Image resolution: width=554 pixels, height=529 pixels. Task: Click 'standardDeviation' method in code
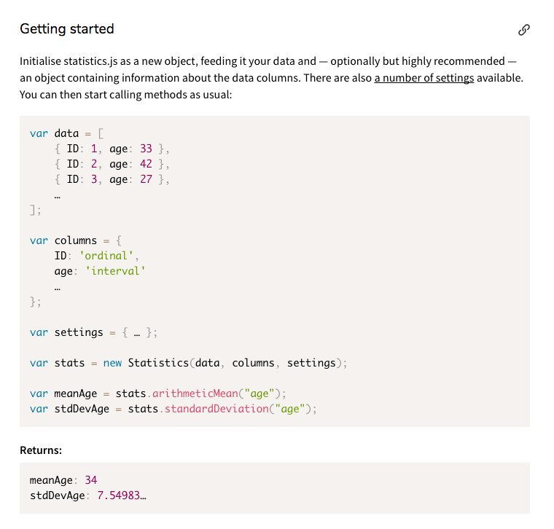click(216, 409)
